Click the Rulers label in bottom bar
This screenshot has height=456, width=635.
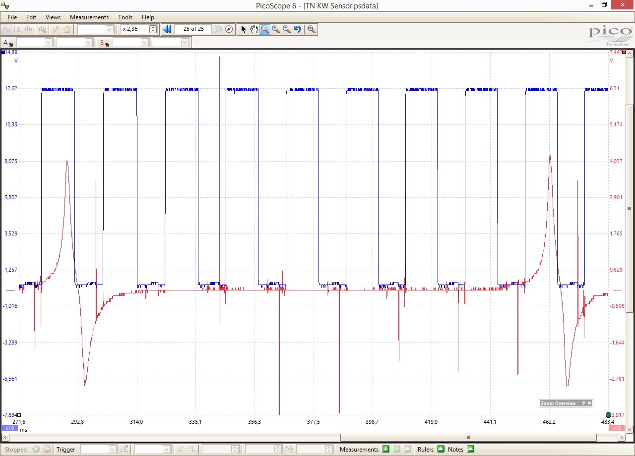[x=426, y=450]
